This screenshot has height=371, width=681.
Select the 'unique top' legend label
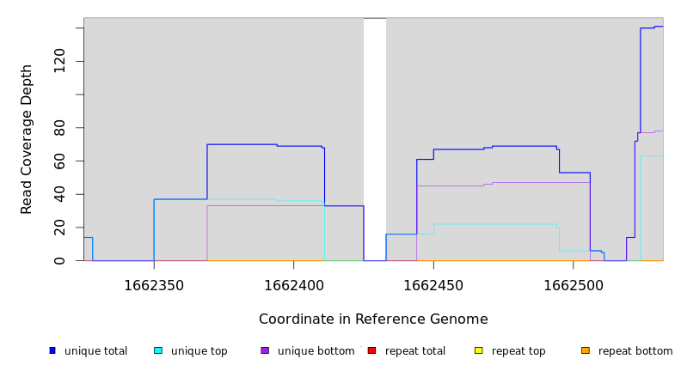click(199, 351)
